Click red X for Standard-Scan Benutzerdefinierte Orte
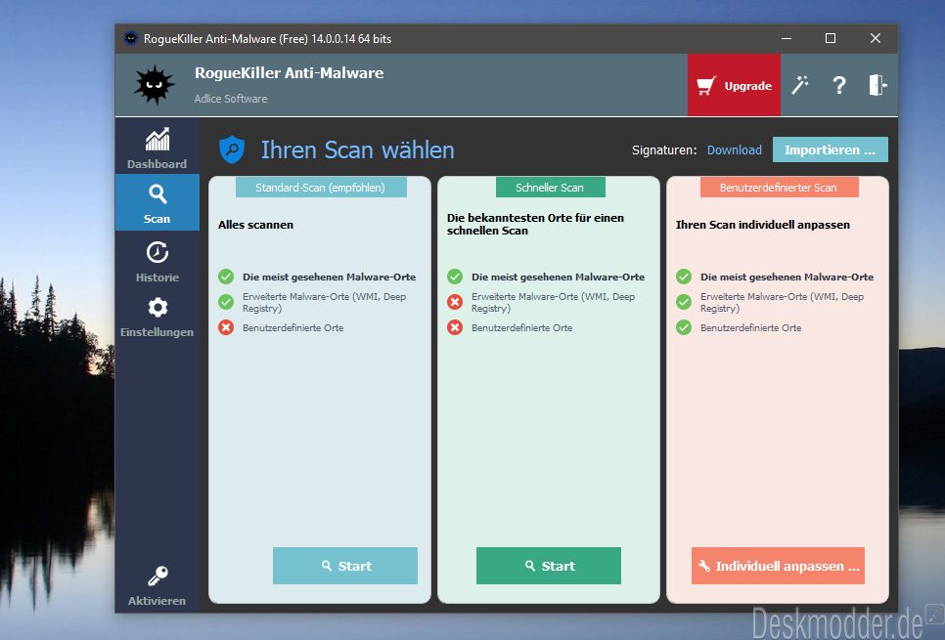The height and width of the screenshot is (640, 945). pyautogui.click(x=226, y=327)
